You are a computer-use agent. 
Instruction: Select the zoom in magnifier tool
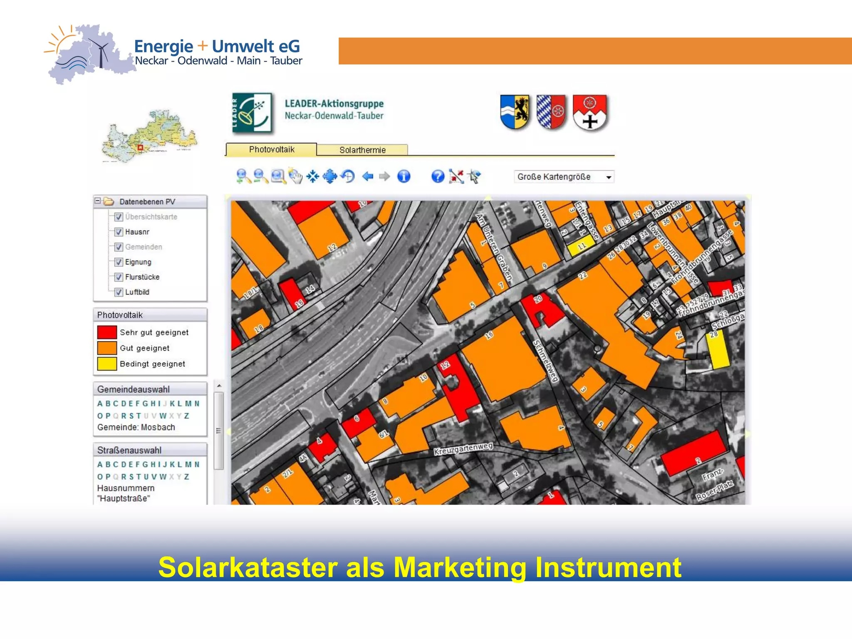tap(243, 176)
